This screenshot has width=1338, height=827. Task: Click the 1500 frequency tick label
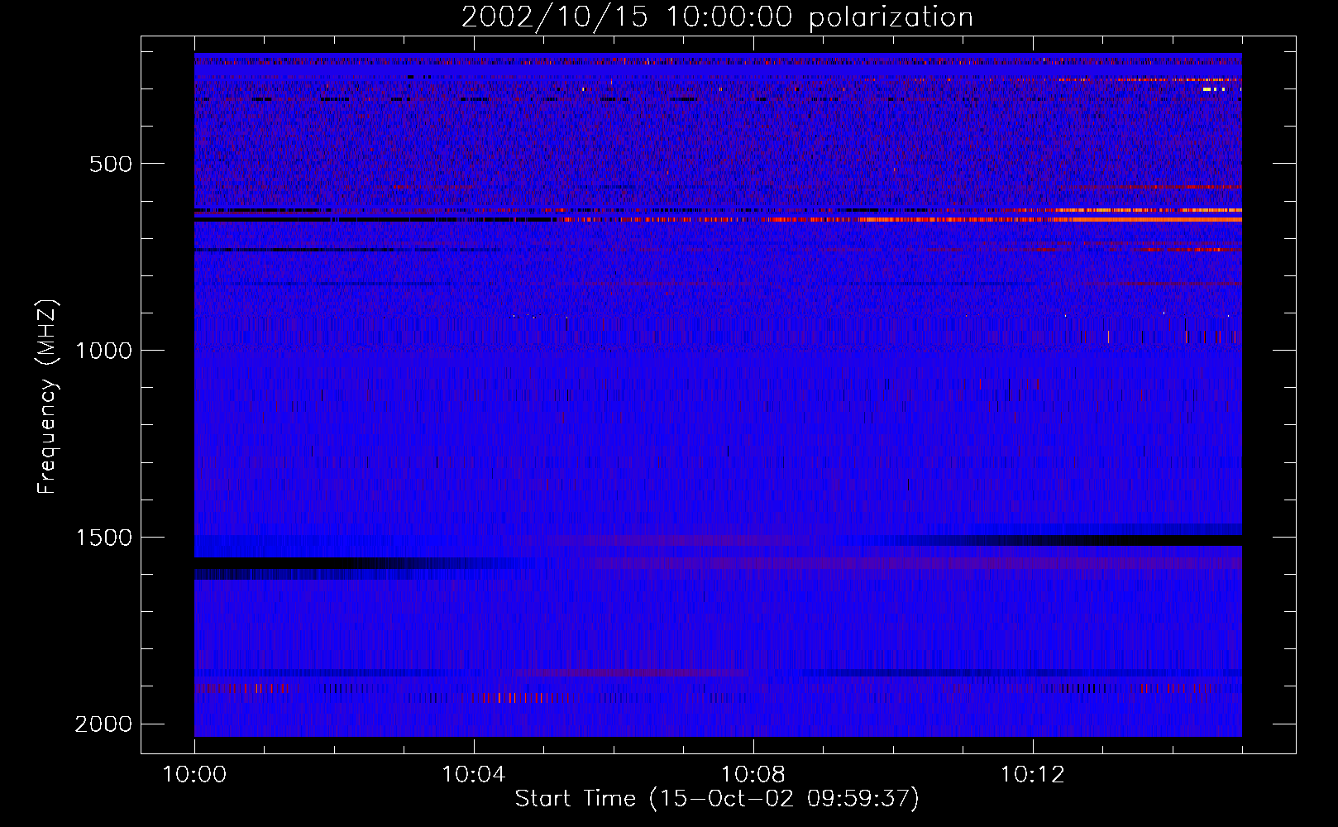pyautogui.click(x=103, y=538)
